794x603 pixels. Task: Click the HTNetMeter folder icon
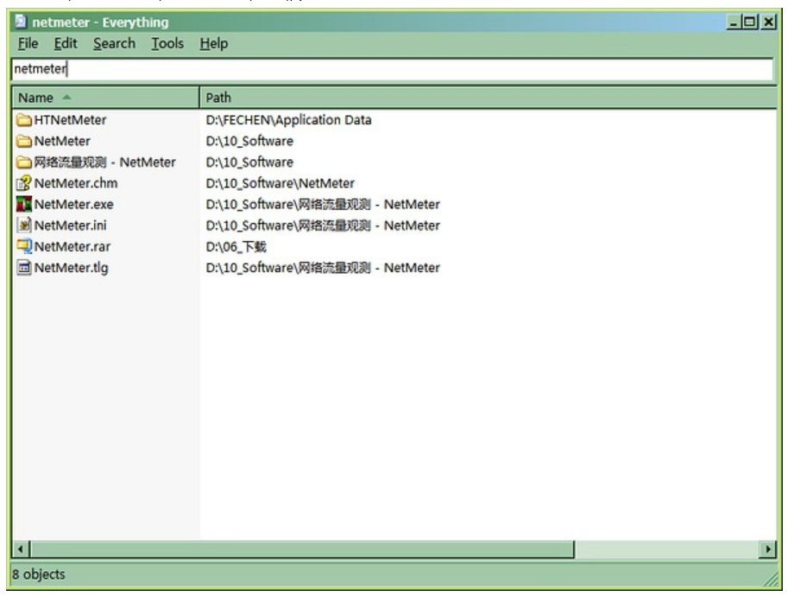click(24, 120)
